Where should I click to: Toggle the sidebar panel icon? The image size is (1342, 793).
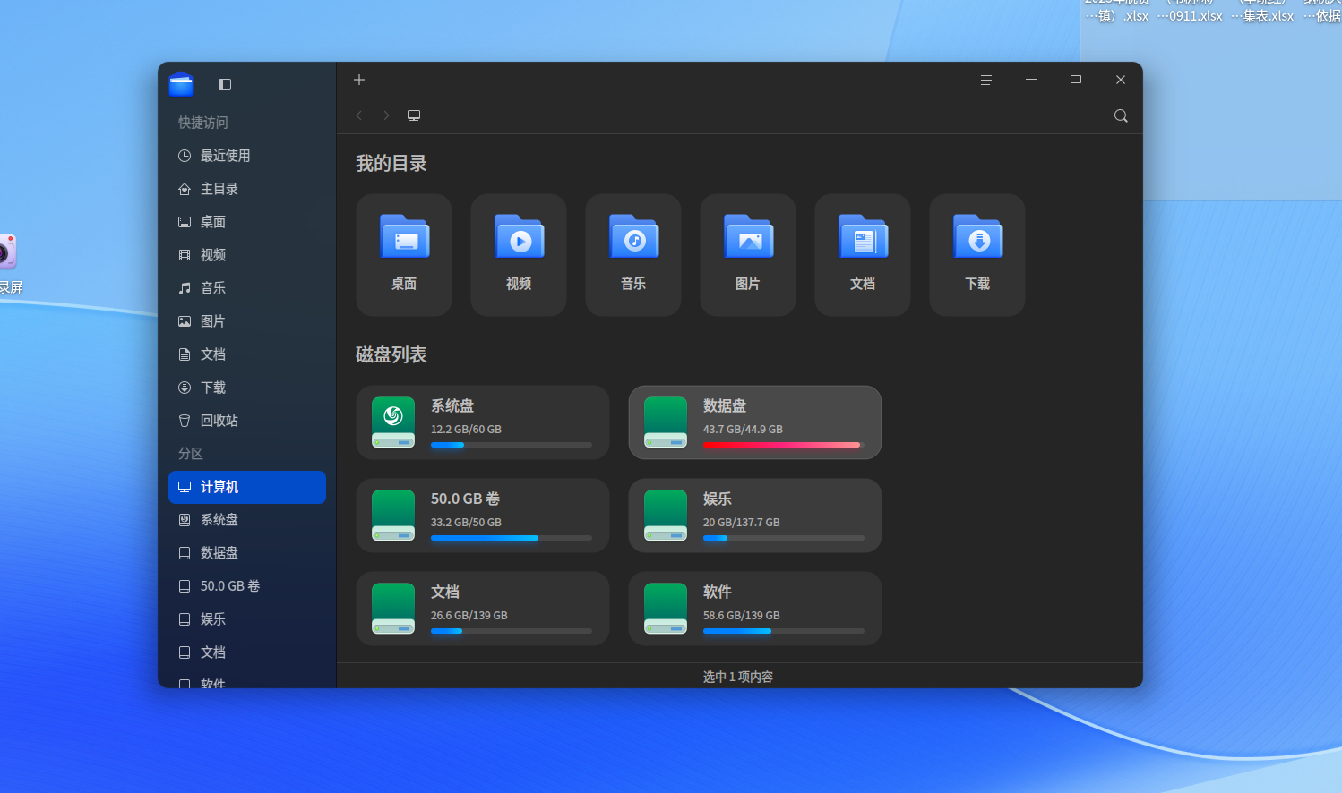[225, 84]
